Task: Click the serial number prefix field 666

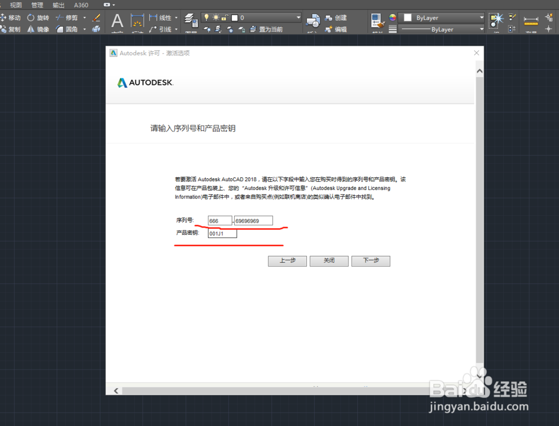Action: click(220, 221)
